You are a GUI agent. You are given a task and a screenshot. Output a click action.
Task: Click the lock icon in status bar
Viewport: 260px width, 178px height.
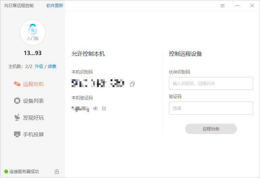tap(57, 172)
